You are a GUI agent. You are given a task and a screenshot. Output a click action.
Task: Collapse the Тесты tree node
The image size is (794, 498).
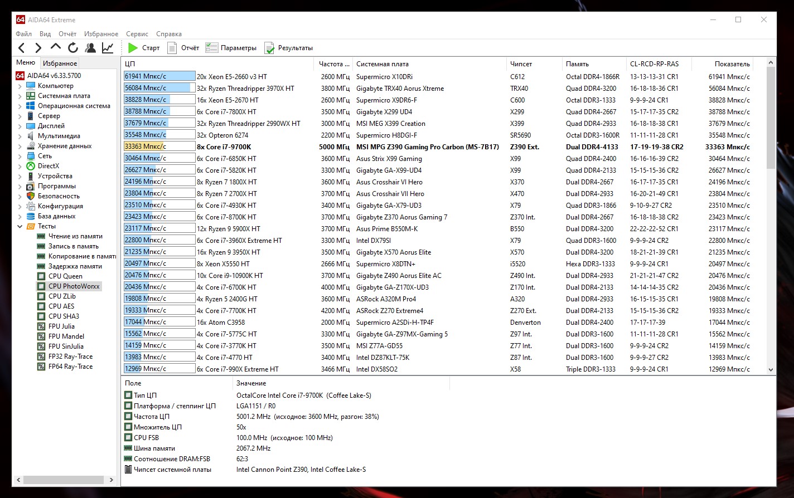click(20, 226)
